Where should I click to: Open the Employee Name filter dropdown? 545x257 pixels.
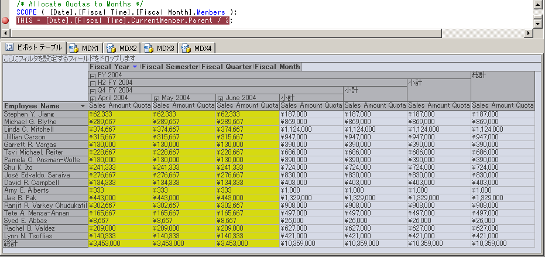coord(83,106)
